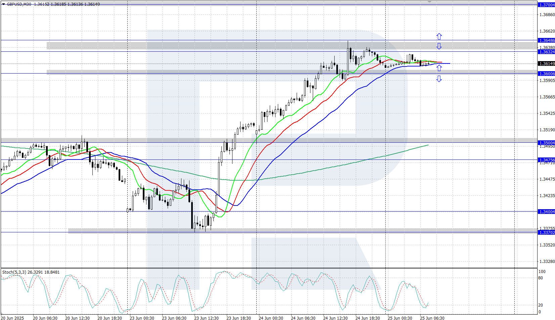The image size is (555, 320).
Task: Click the 25 Jun 06:30 time axis label
Action: click(x=432, y=318)
